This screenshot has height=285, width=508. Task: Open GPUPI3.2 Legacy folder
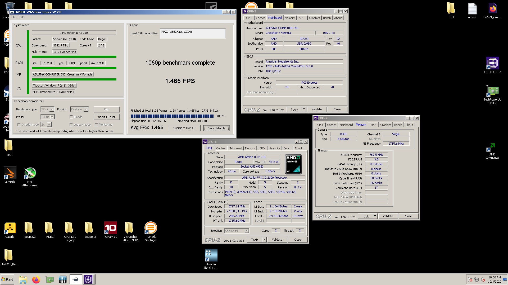(70, 232)
